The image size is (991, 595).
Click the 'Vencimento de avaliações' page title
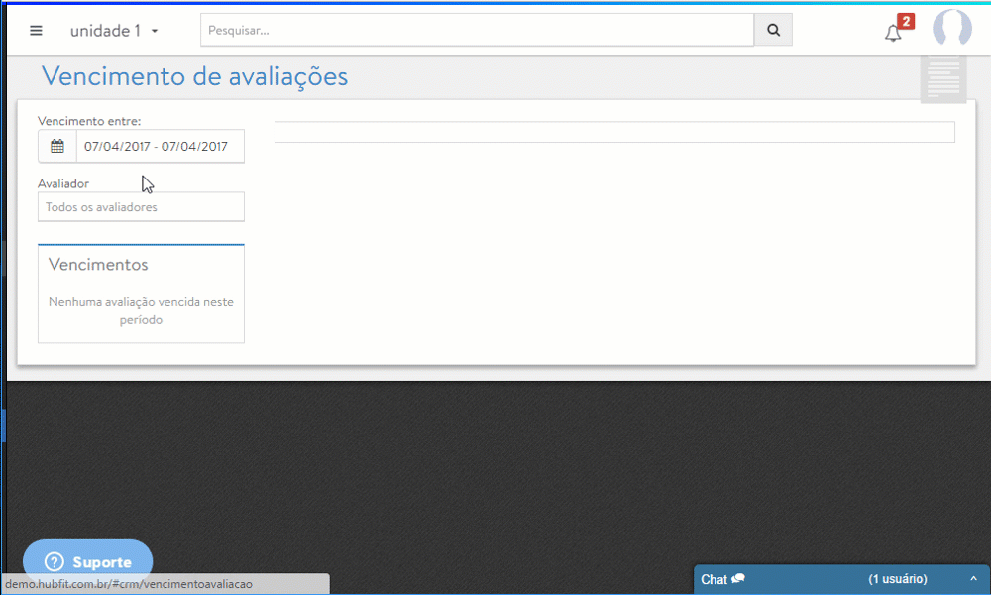point(195,76)
